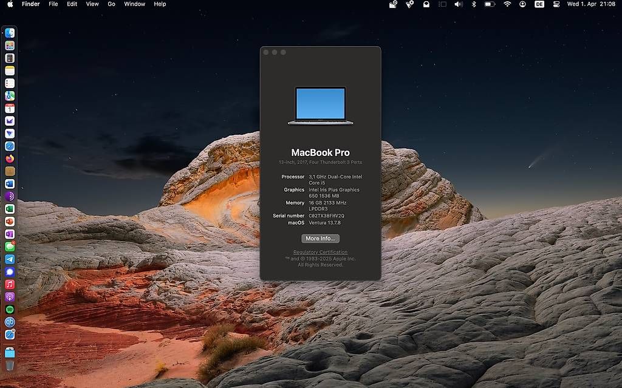Screen dimensions: 622x388
Task: Open the Help menu
Action: [x=160, y=4]
